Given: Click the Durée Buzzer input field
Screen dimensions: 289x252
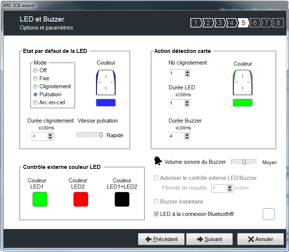Looking at the screenshot, I should point(177,136).
